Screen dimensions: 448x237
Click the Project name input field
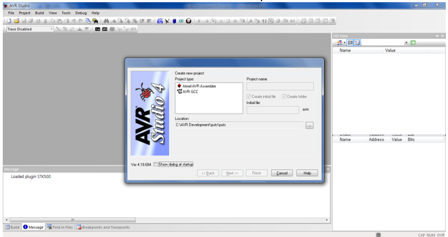(280, 86)
